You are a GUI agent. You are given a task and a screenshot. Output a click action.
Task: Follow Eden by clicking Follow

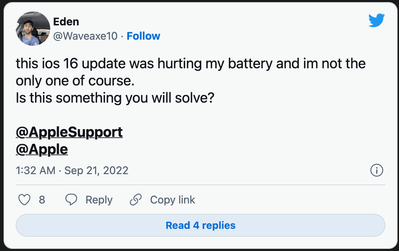tap(143, 36)
